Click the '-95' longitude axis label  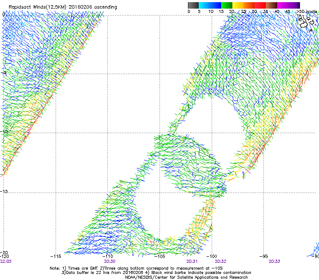pos(264,256)
